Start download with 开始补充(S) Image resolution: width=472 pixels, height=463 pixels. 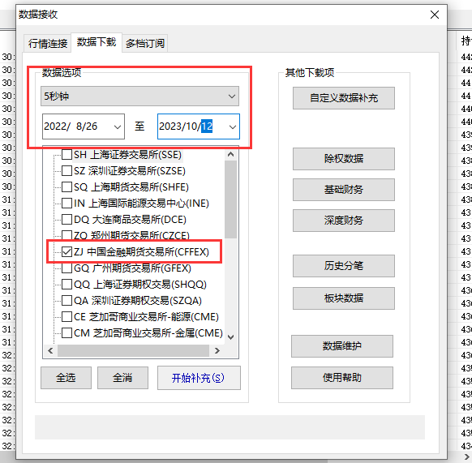(199, 378)
